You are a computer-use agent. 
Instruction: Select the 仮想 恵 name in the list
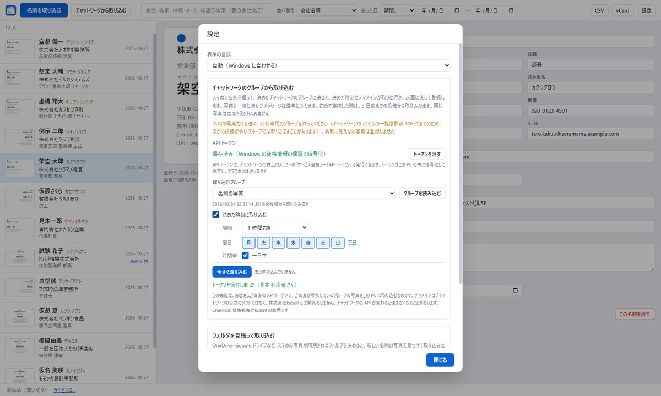tap(49, 311)
